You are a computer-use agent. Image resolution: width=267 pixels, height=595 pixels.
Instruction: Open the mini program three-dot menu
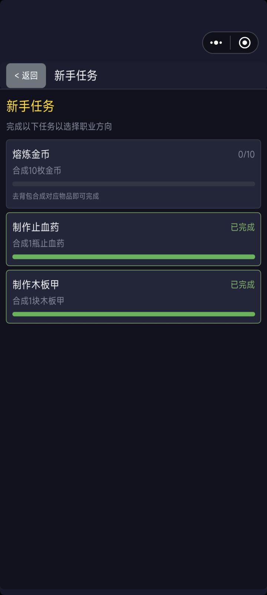tap(216, 43)
